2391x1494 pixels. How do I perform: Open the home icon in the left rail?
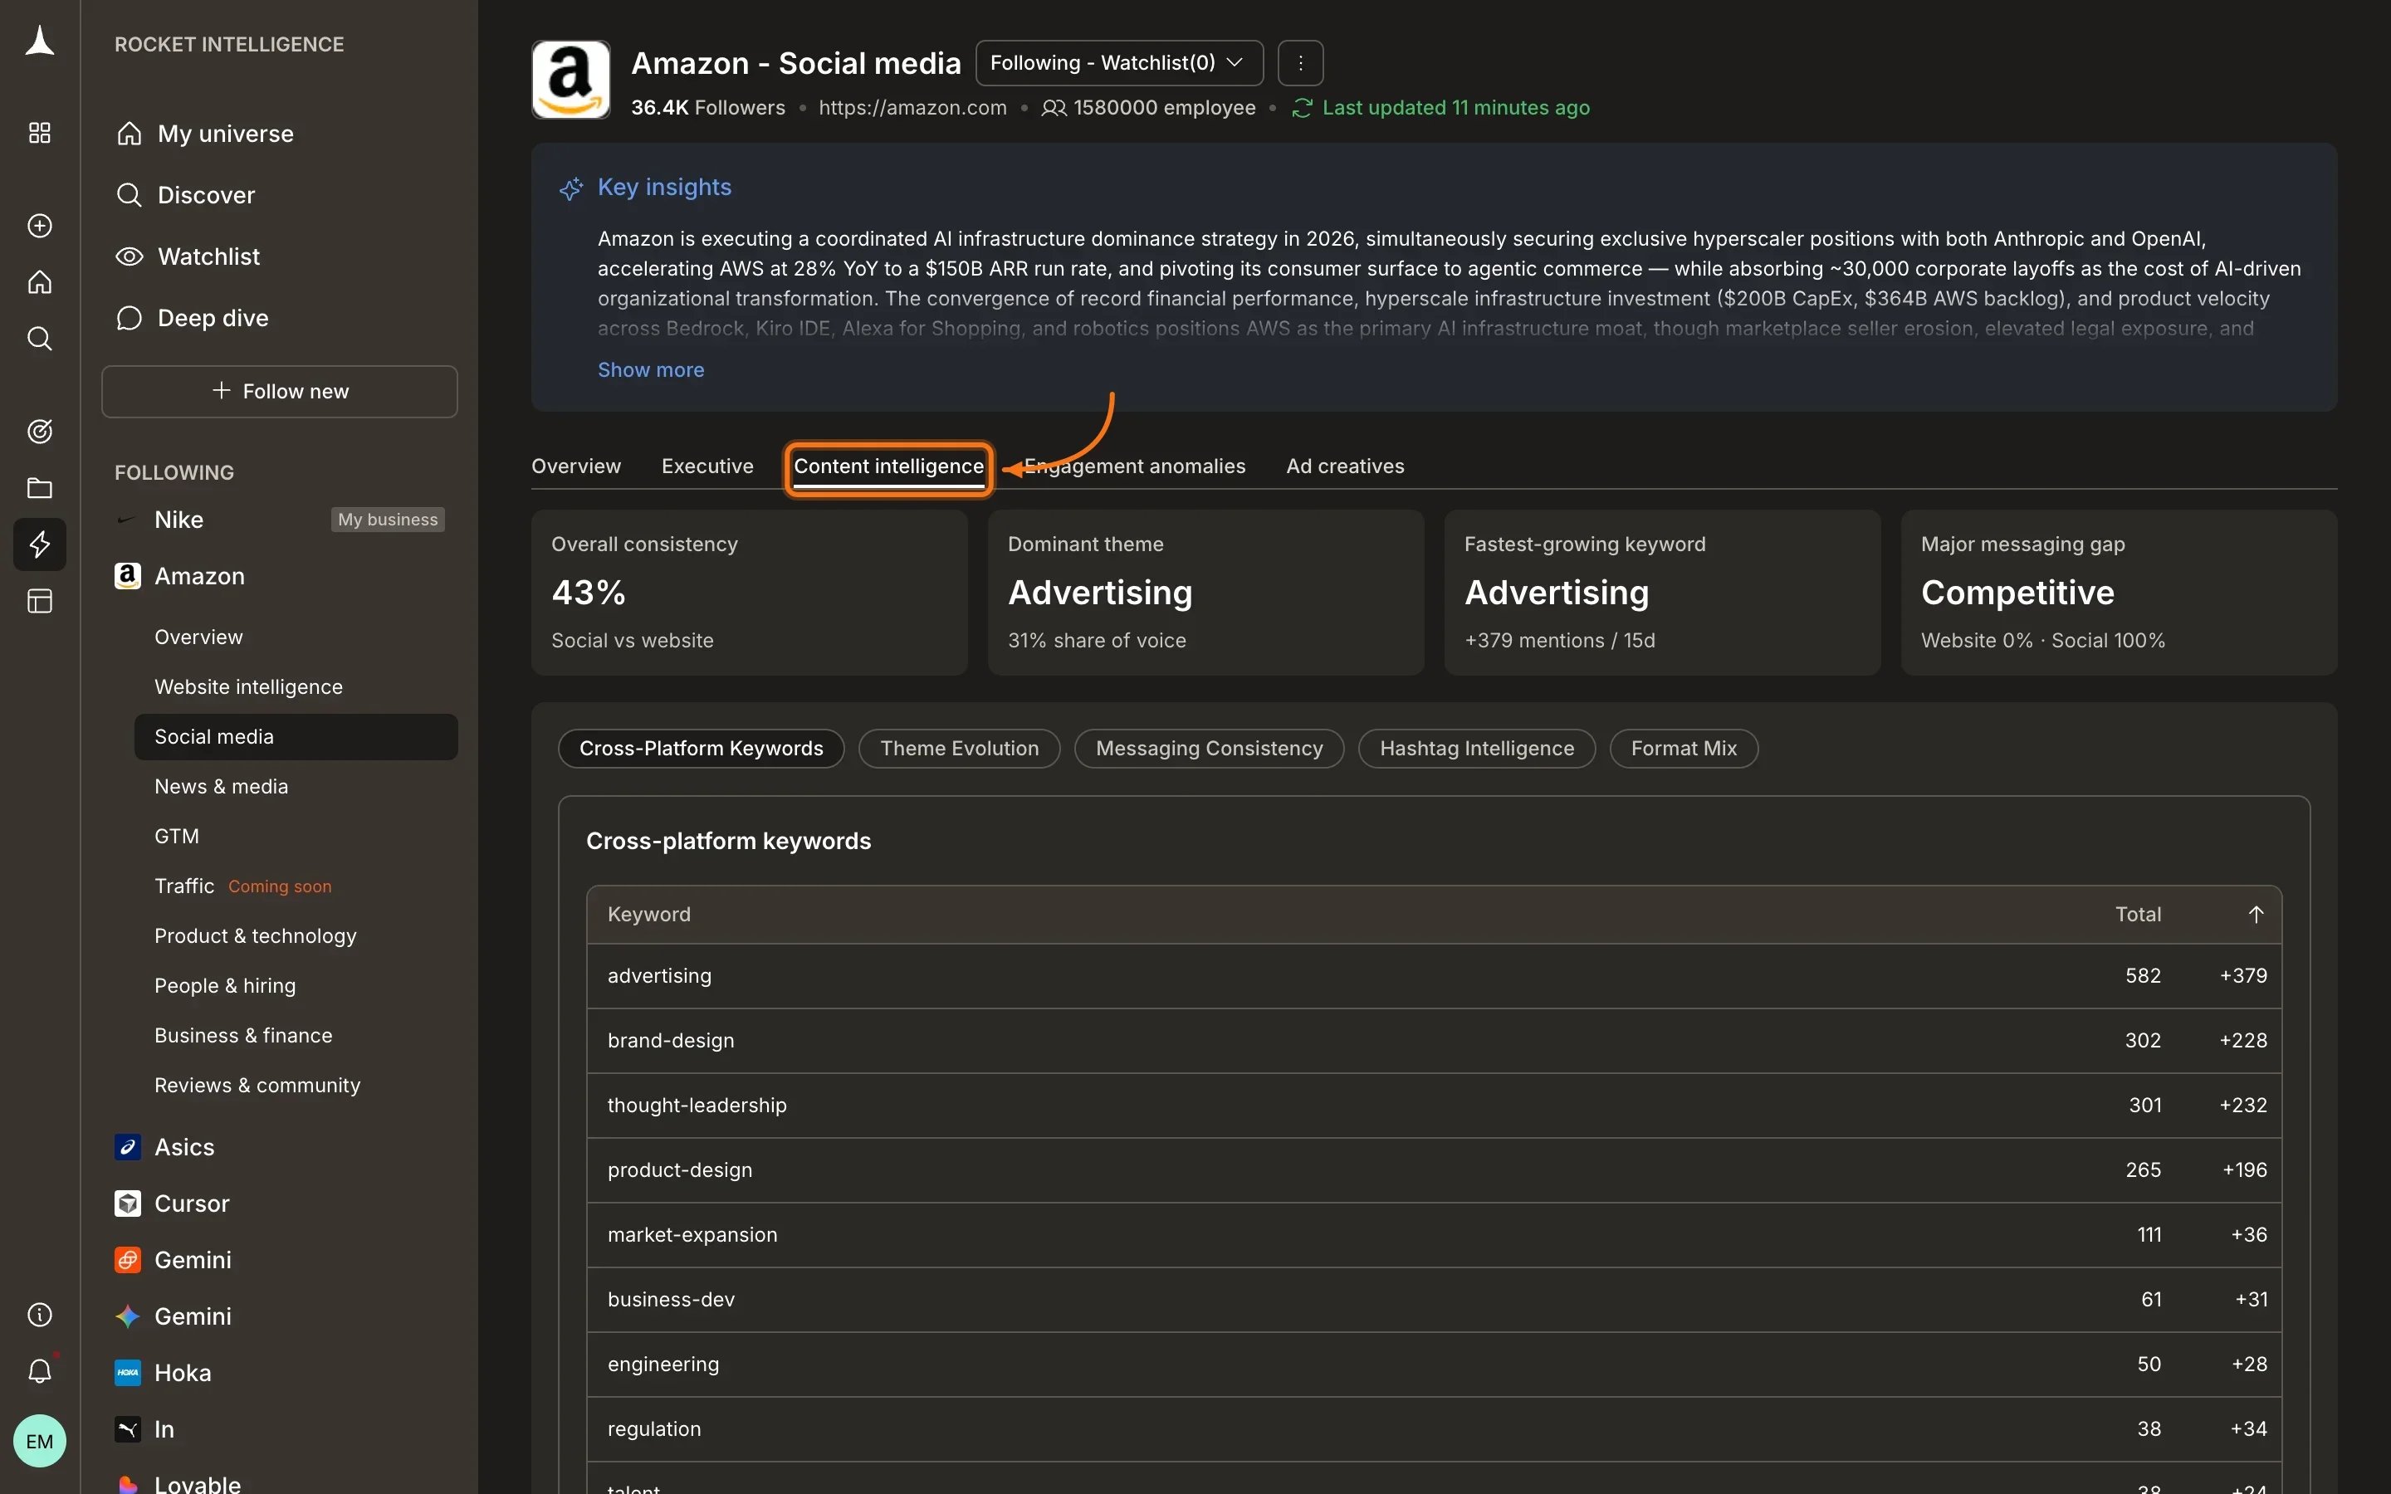click(x=40, y=282)
